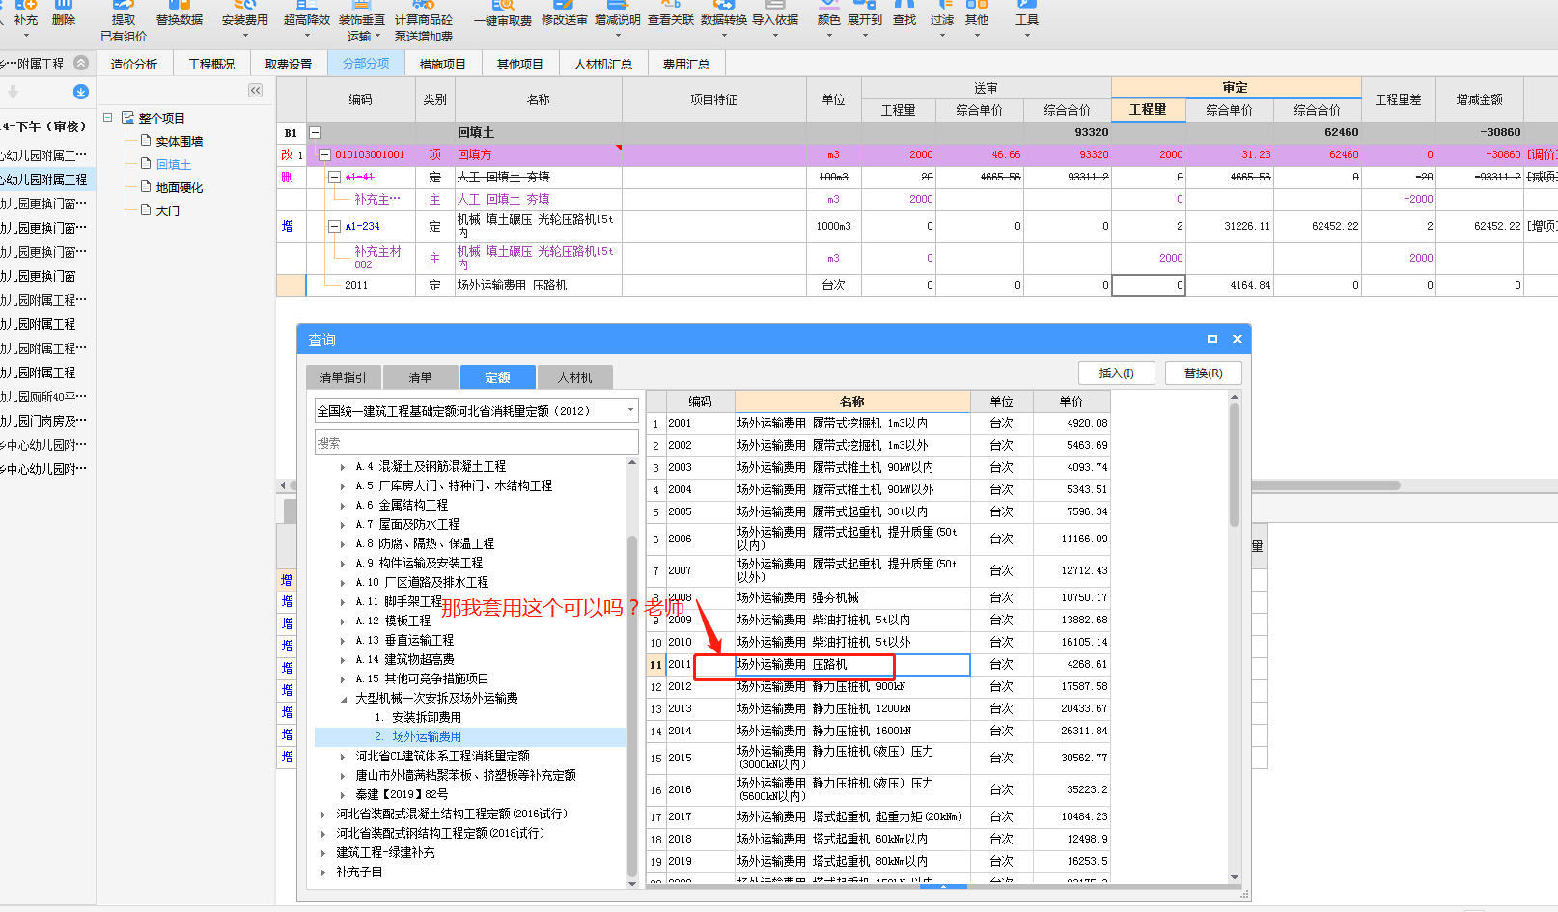Click the vertical scrollbar of the quota list
The width and height of the screenshot is (1558, 912).
tap(1235, 465)
